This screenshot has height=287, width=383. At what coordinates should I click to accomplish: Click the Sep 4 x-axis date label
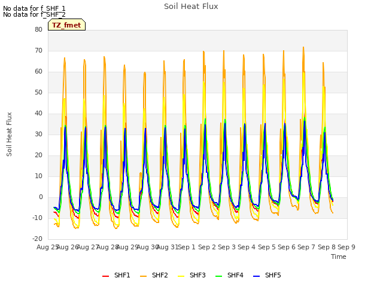[247, 247]
